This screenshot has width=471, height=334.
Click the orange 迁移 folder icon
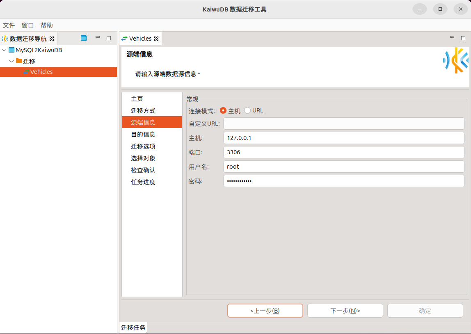click(x=18, y=61)
